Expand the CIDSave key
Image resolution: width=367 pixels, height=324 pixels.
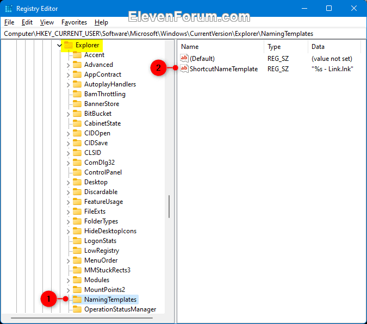click(x=68, y=144)
